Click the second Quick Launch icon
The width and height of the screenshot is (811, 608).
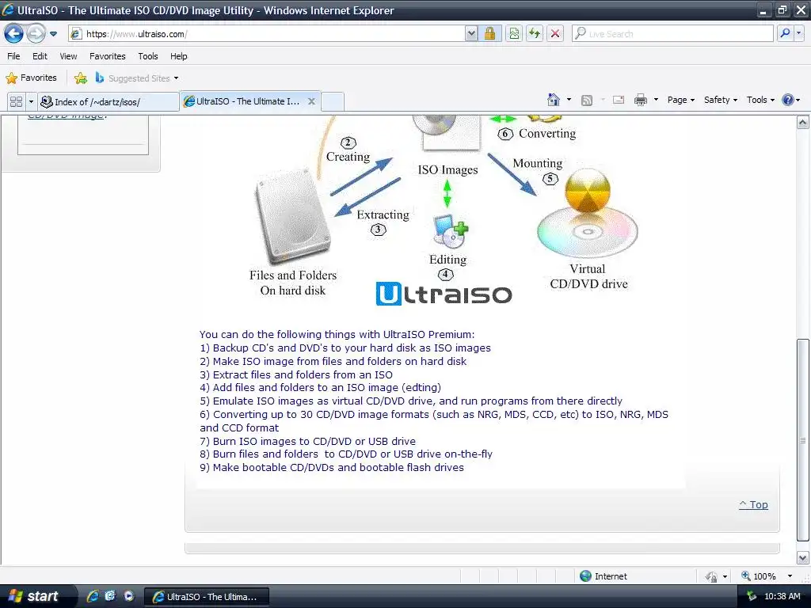(x=110, y=596)
